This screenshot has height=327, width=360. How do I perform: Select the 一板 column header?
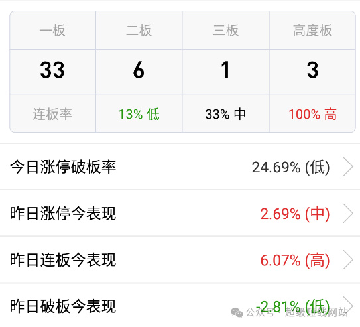point(52,31)
